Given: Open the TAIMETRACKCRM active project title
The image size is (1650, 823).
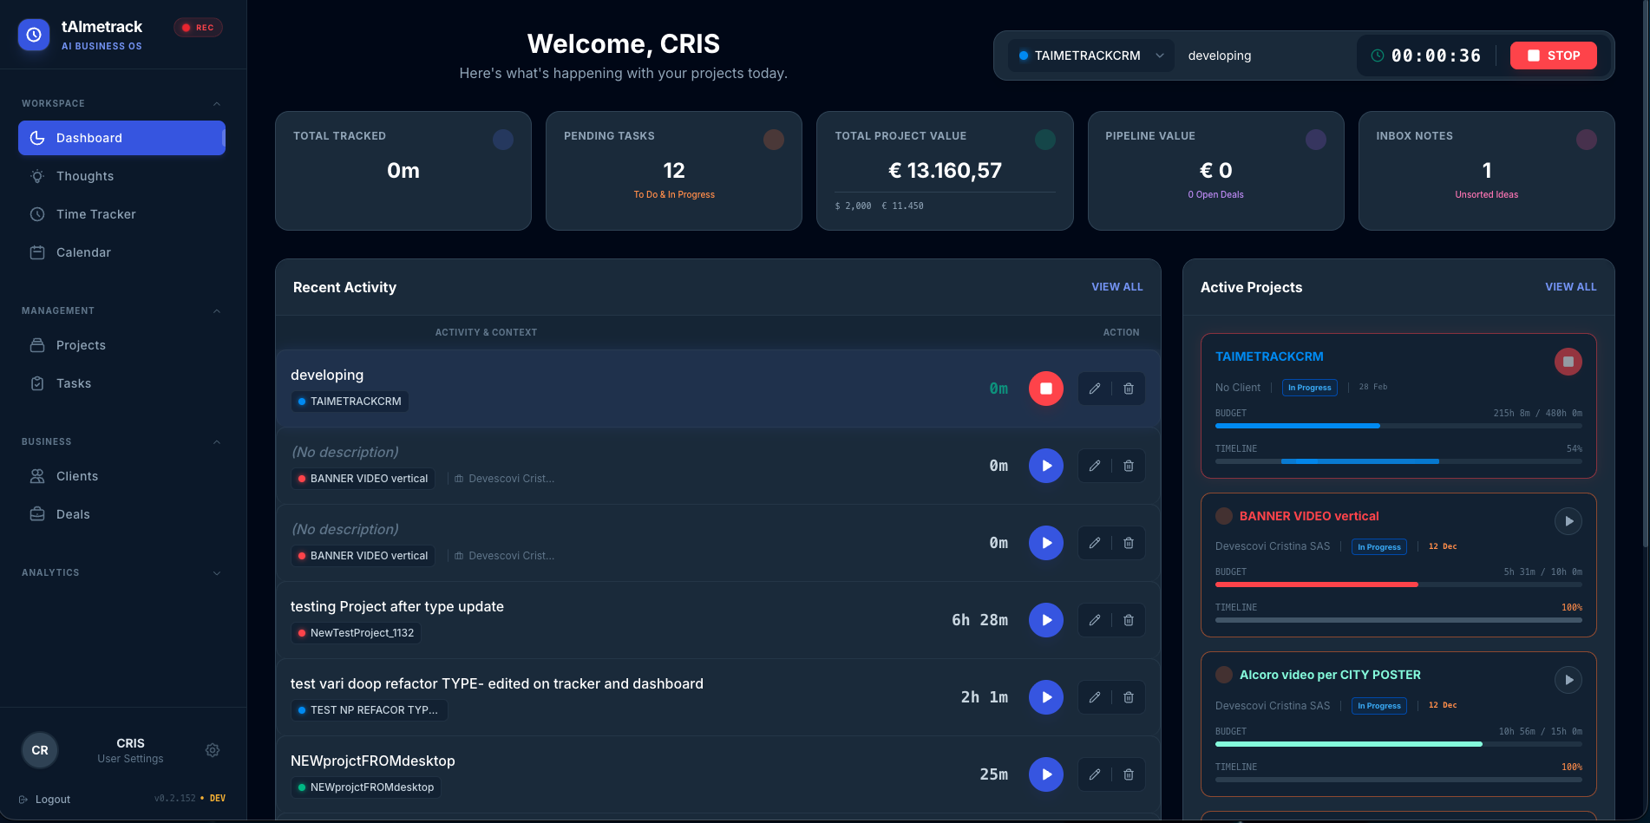Looking at the screenshot, I should point(1269,356).
